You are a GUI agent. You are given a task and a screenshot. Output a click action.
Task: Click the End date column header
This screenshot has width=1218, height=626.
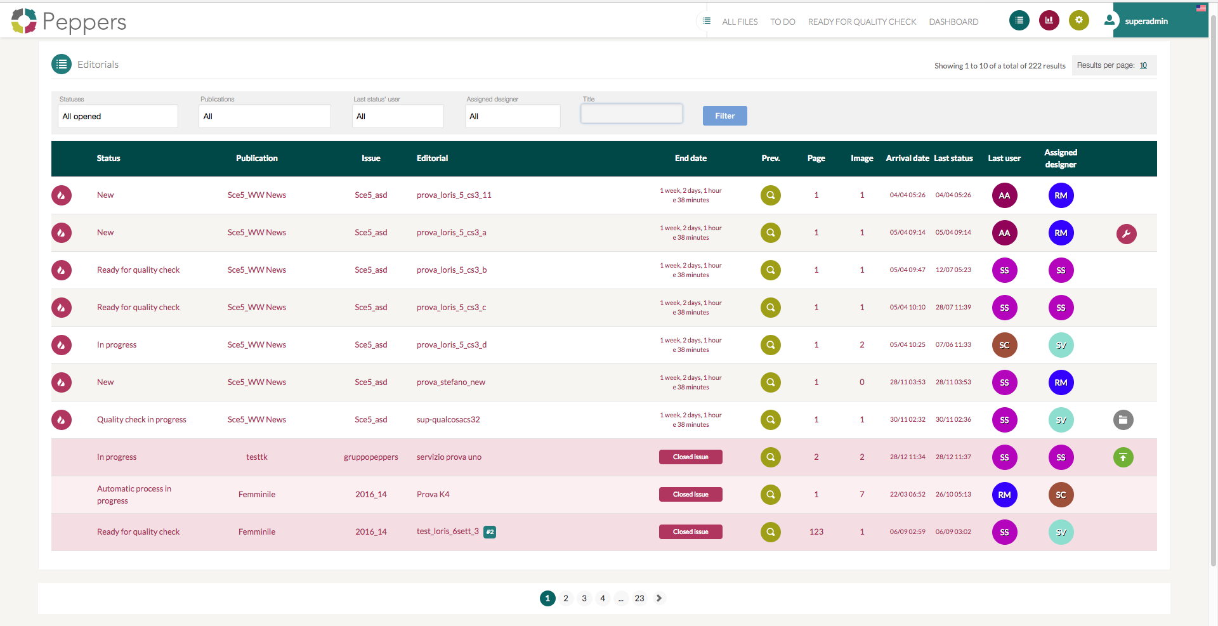click(x=691, y=159)
